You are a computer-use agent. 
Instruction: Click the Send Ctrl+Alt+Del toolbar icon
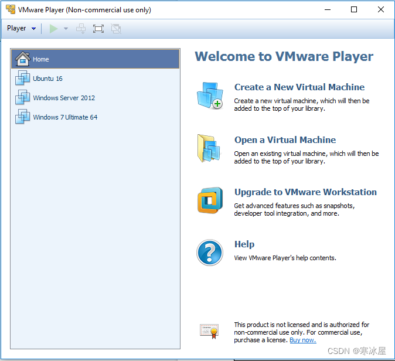81,29
